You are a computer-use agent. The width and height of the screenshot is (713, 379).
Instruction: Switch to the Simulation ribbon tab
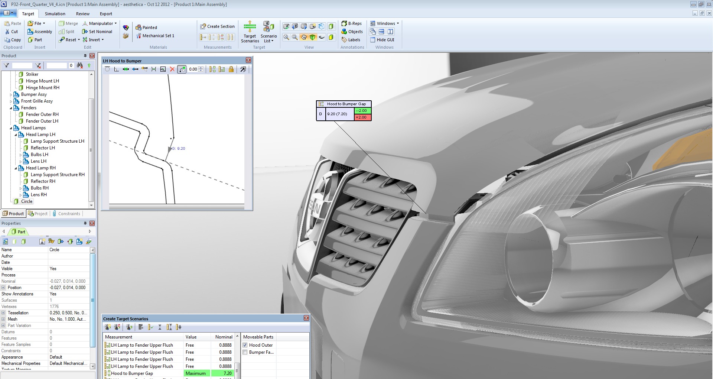pos(55,14)
